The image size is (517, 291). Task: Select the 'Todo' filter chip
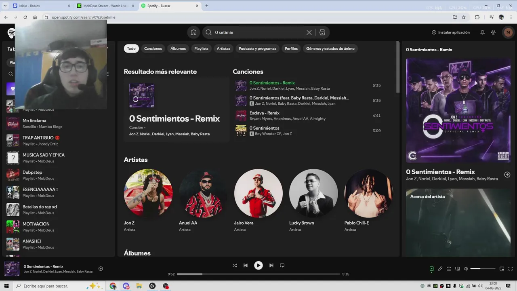tap(131, 48)
